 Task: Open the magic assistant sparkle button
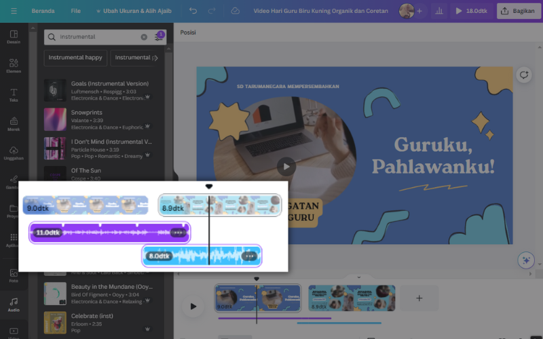(525, 260)
